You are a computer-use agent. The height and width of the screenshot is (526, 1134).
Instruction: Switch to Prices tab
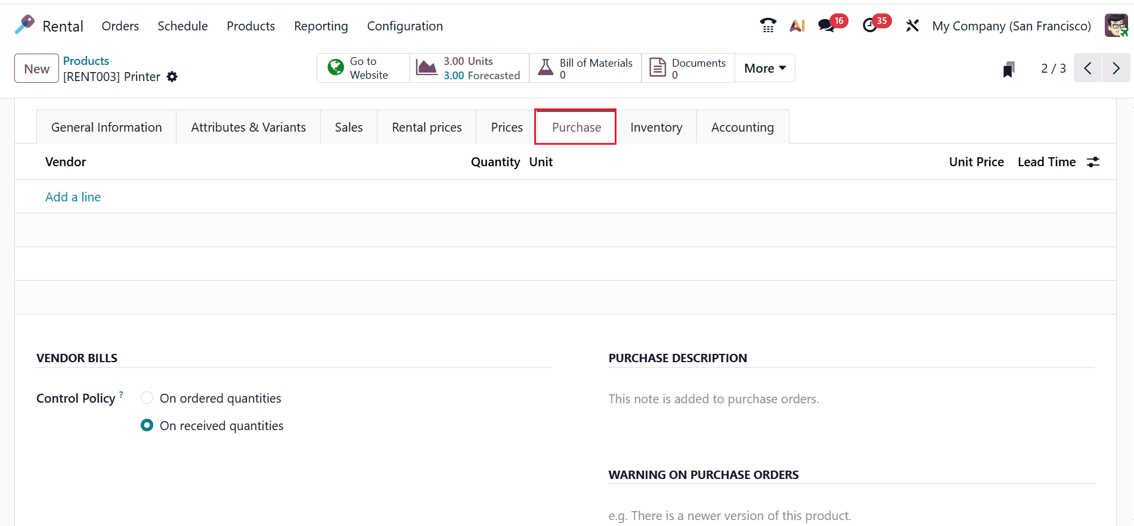click(x=507, y=127)
